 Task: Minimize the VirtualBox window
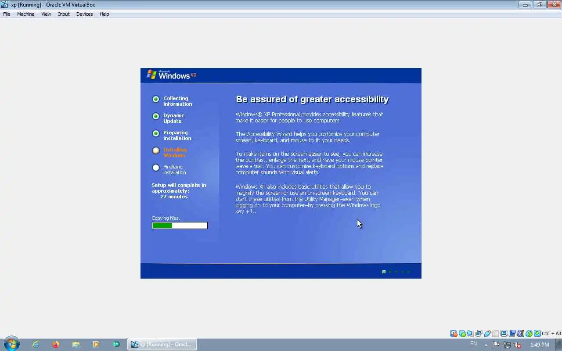click(x=525, y=5)
